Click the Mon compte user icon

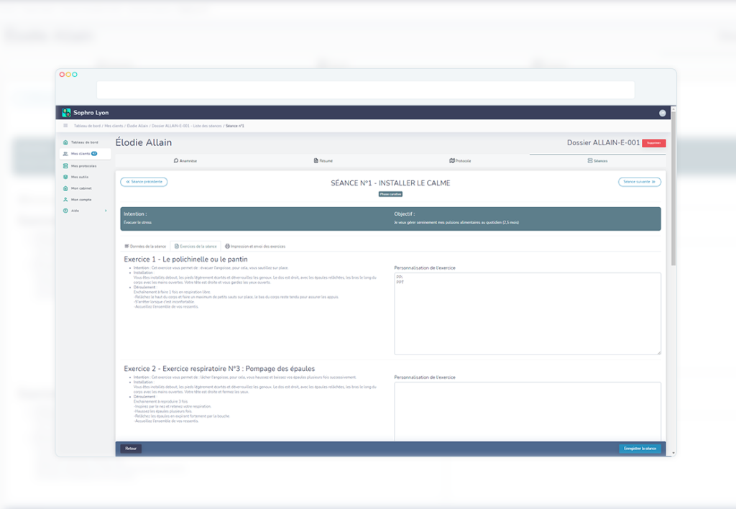click(65, 199)
